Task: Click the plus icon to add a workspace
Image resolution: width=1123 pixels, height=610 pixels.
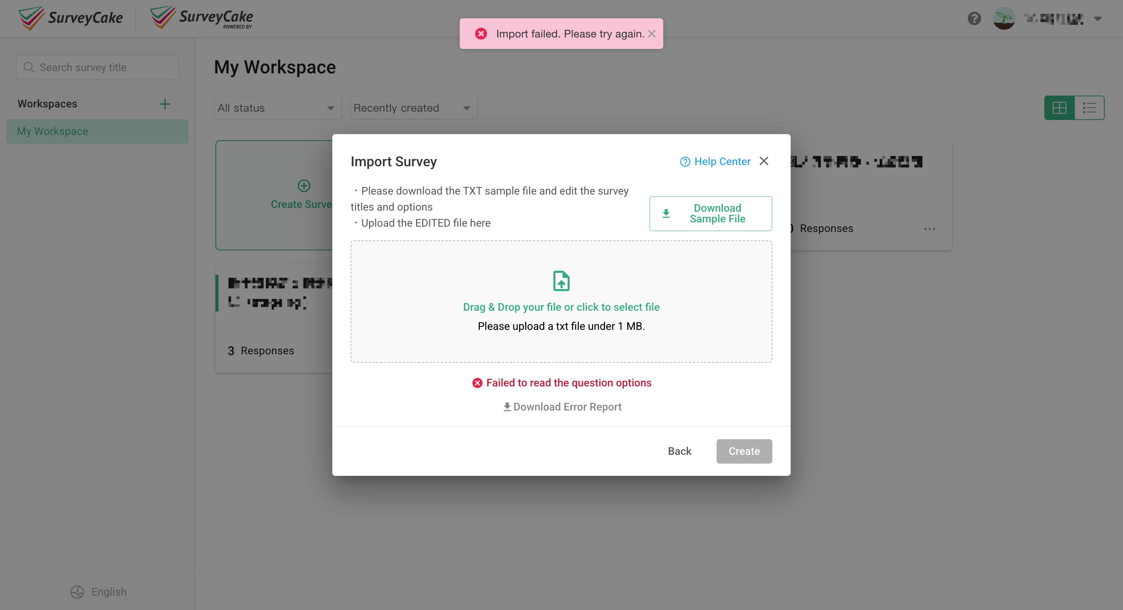Action: point(165,104)
